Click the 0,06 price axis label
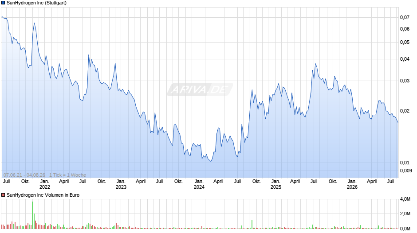This screenshot has width=417, height=233. pos(405,29)
